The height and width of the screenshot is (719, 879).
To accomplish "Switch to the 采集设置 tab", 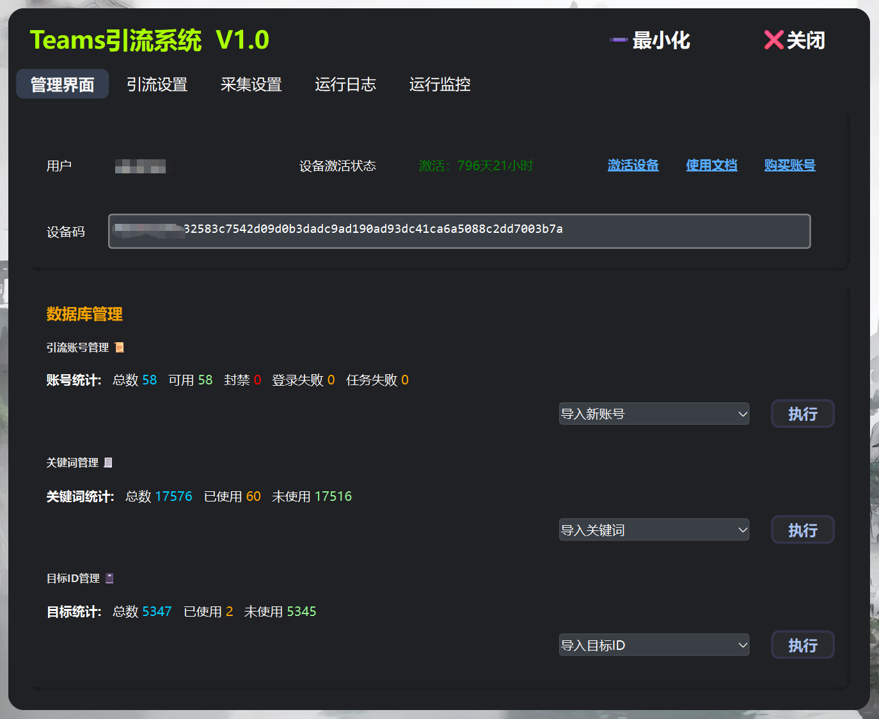I will [251, 84].
